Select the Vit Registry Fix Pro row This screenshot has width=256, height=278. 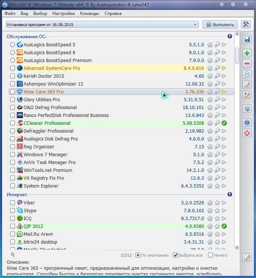point(121,178)
